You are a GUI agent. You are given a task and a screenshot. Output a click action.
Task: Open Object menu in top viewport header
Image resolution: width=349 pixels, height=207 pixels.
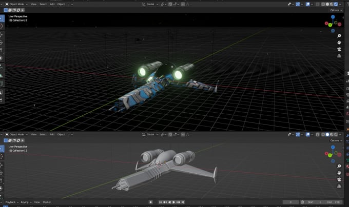[x=61, y=4]
